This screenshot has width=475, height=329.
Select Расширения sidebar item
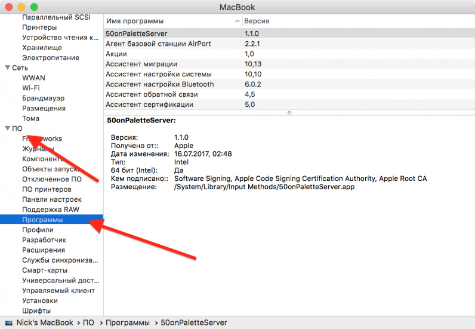pos(44,250)
